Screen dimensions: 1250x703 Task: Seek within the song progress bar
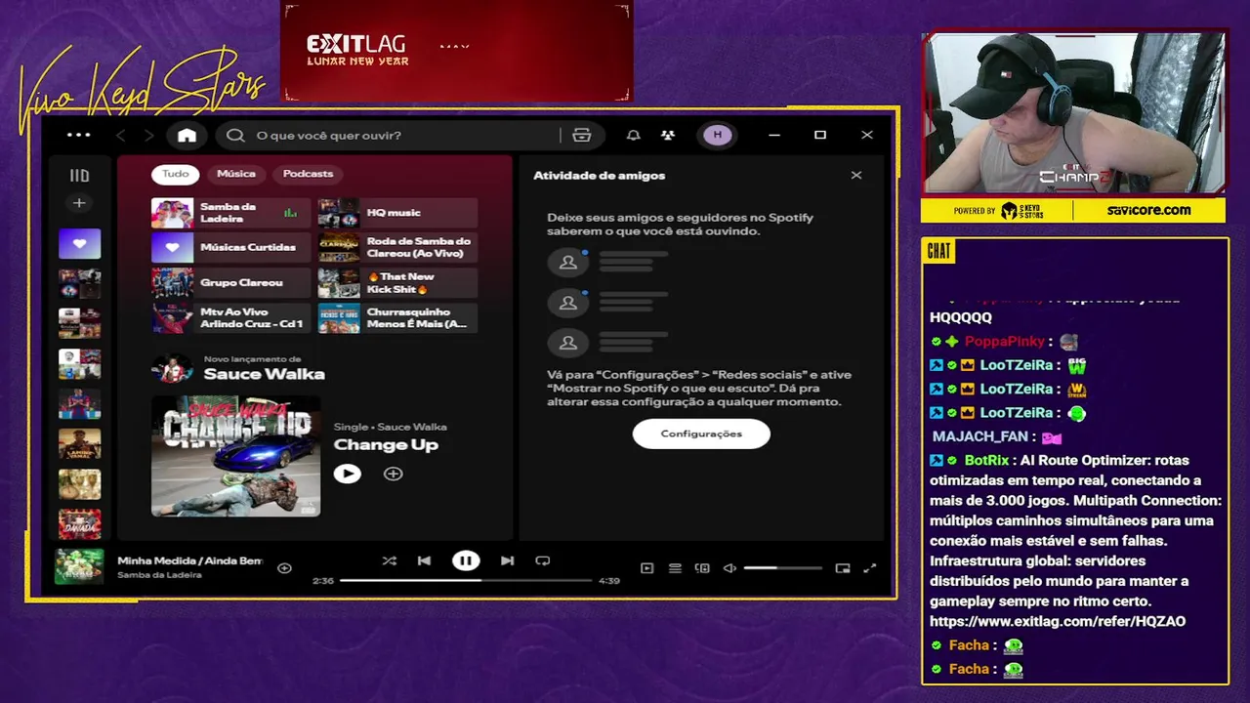click(466, 580)
